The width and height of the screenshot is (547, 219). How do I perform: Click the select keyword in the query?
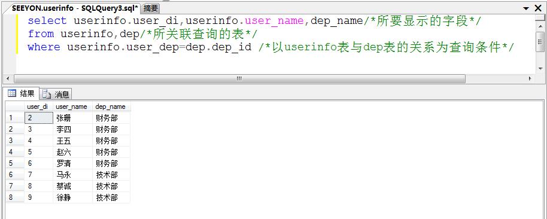click(47, 20)
